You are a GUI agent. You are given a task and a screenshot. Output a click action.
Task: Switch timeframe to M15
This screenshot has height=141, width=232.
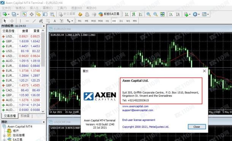[93, 21]
